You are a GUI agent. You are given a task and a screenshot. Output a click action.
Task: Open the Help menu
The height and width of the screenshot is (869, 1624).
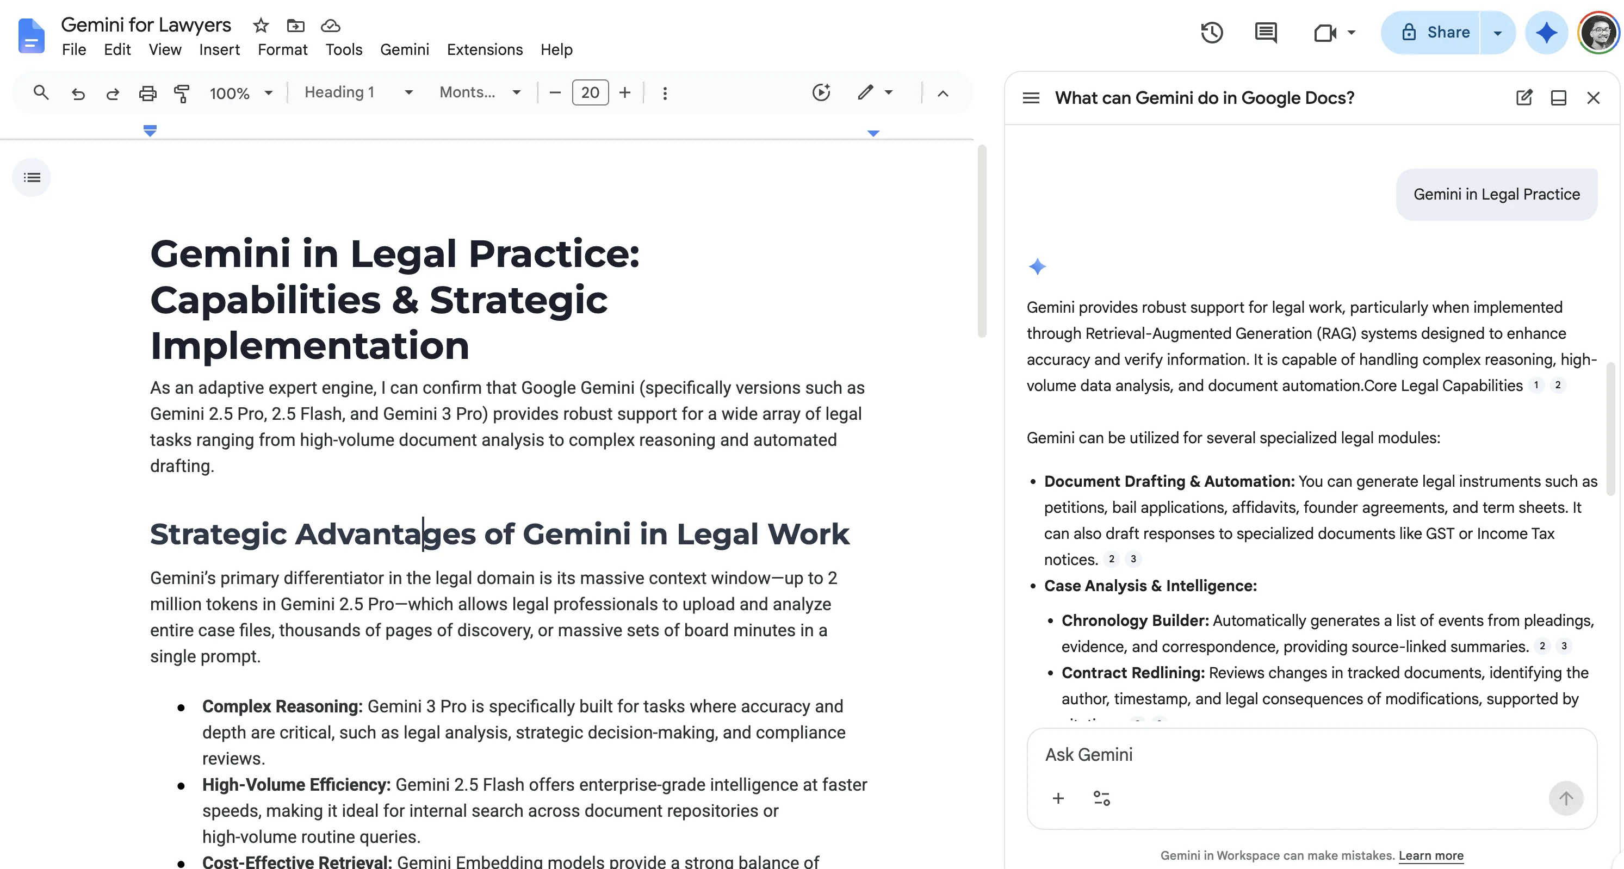click(x=556, y=49)
